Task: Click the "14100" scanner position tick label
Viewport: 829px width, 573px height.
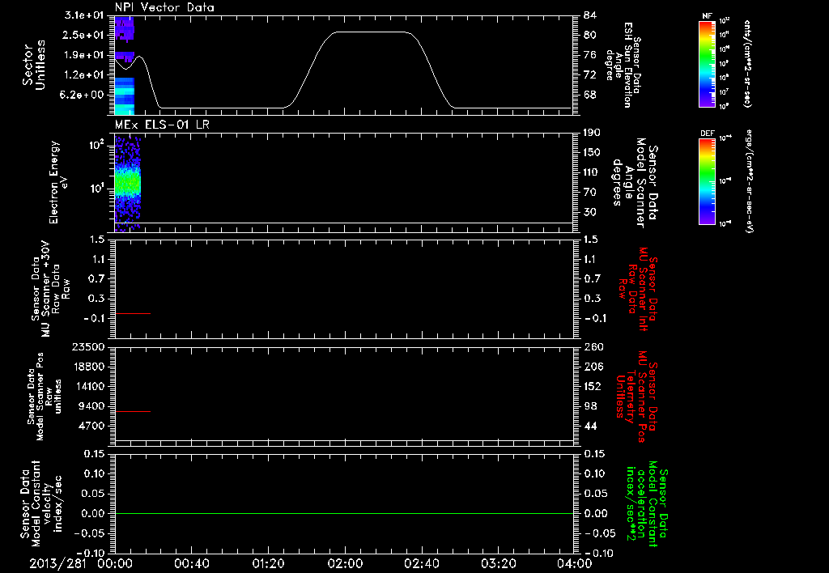Action: pos(89,386)
